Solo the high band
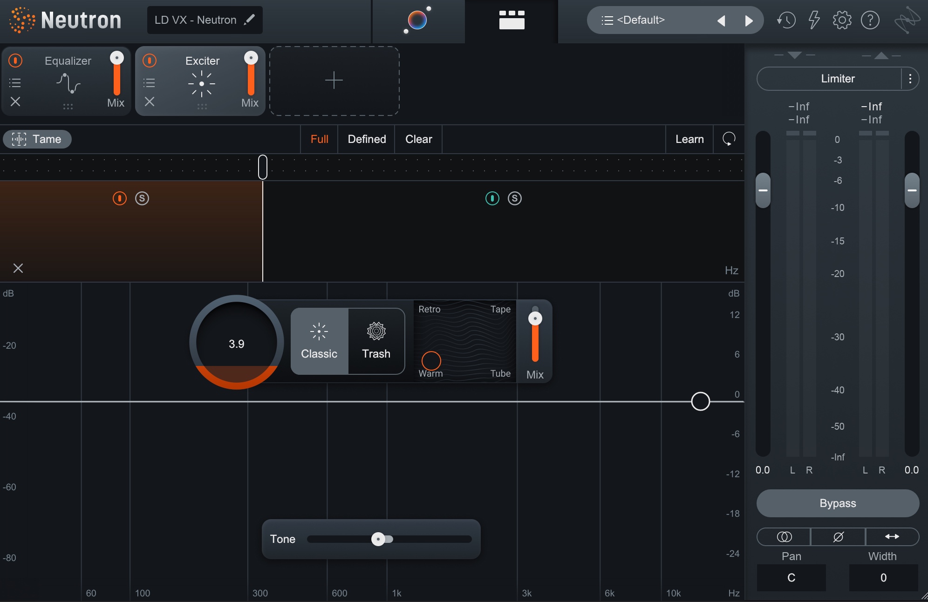 [x=515, y=198]
